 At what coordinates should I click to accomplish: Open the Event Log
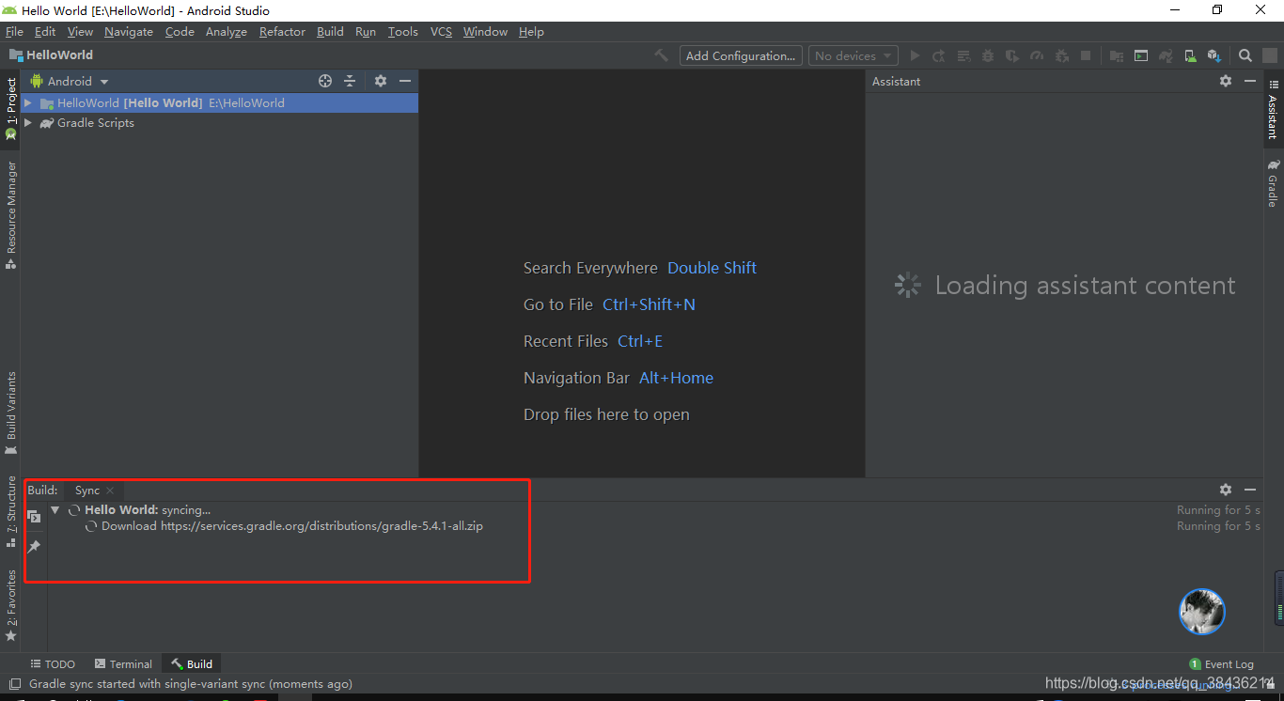pos(1221,663)
